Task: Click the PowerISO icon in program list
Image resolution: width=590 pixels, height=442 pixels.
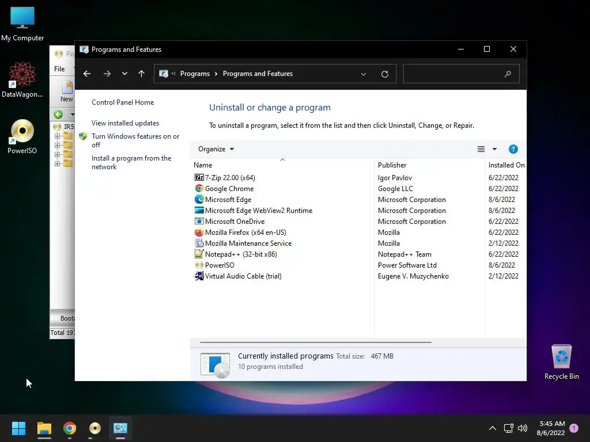Action: [199, 265]
